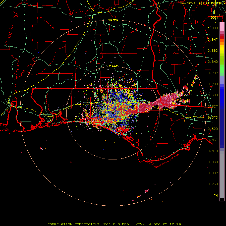Pick the orange legend band below 0.947
226x226 pixels.
[222, 43]
